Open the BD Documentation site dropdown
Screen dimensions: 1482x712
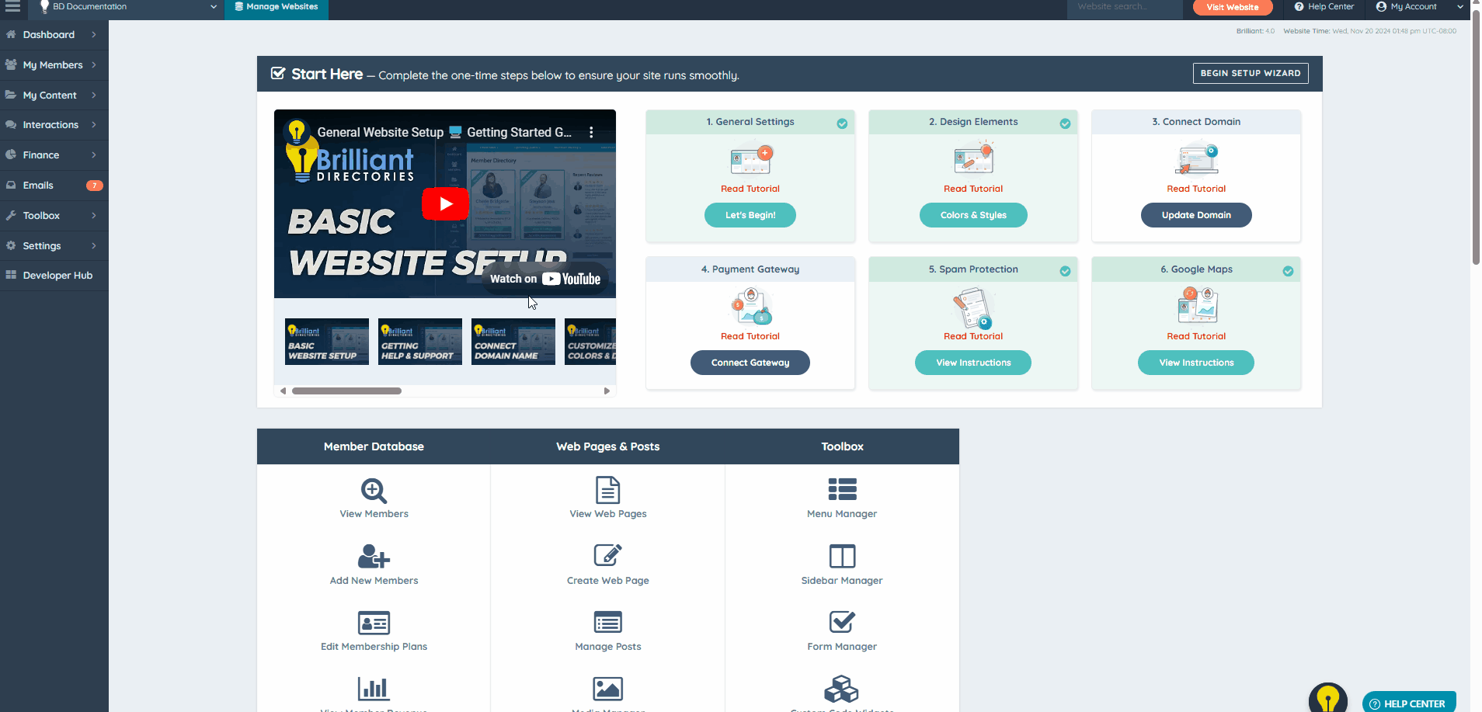127,7
